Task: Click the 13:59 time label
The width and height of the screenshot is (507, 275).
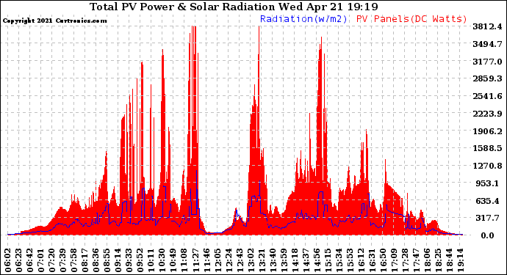Action: point(283,260)
